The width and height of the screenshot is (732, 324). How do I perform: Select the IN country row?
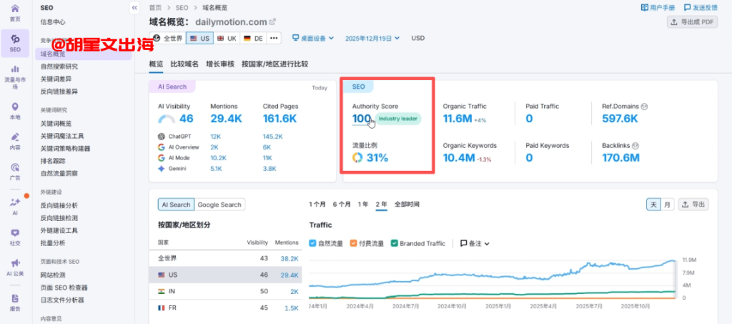(225, 291)
